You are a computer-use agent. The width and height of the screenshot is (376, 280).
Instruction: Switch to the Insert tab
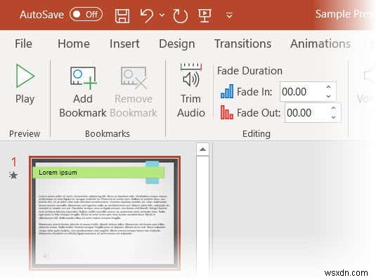point(124,44)
